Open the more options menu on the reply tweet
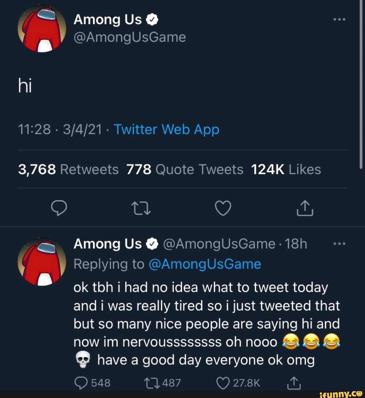This screenshot has width=365, height=398. [x=340, y=244]
